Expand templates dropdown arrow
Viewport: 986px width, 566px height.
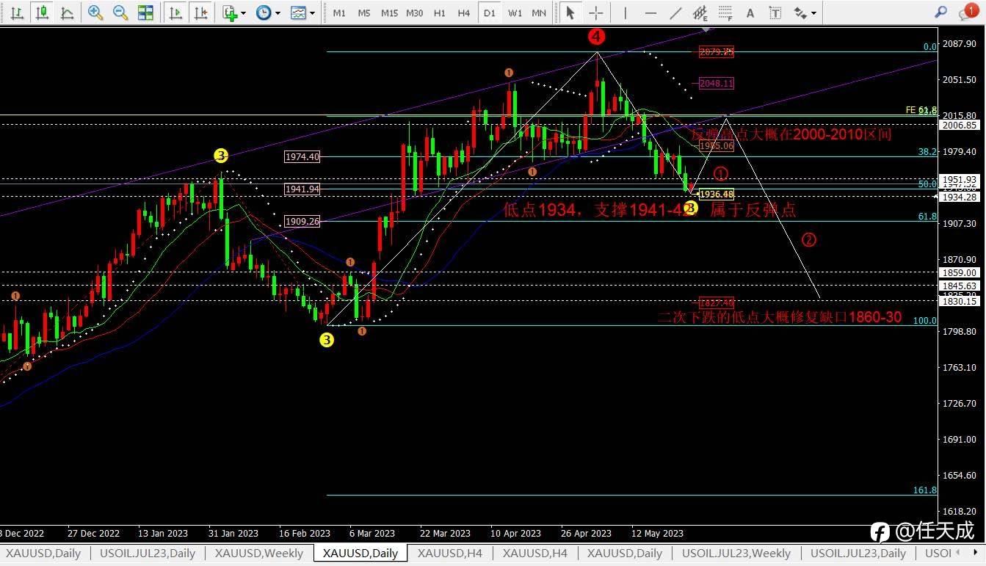(x=312, y=13)
